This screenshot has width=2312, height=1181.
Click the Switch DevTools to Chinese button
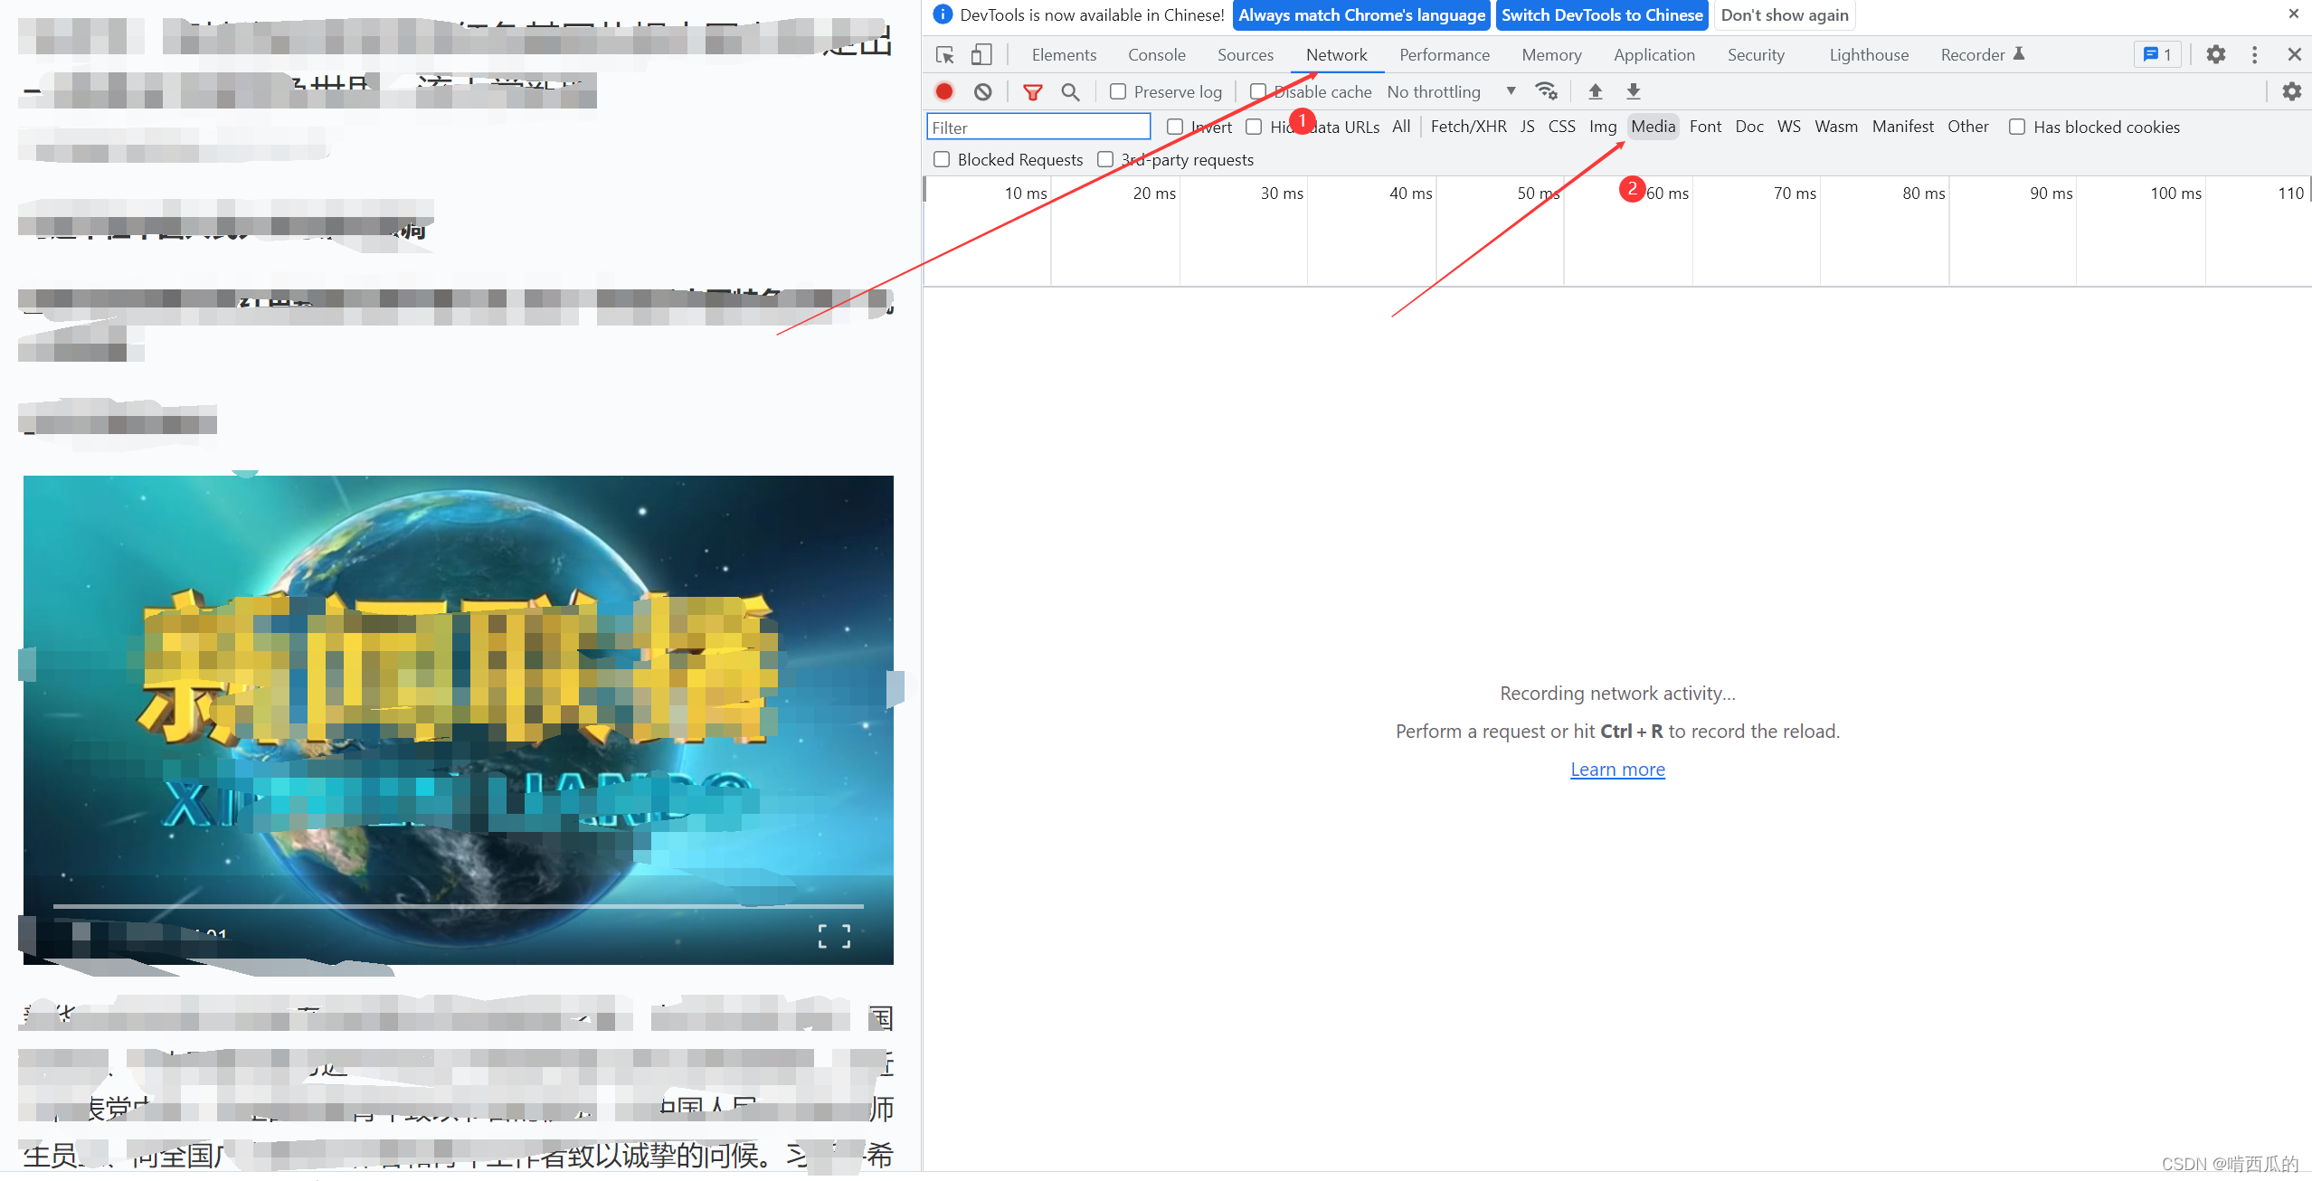(1602, 15)
